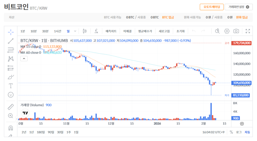
Task: Select the ruler measure tool
Action: click(x=11, y=107)
